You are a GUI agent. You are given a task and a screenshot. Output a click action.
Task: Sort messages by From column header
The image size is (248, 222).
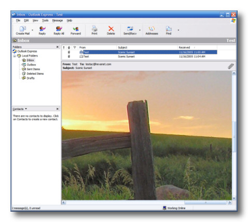(x=97, y=47)
